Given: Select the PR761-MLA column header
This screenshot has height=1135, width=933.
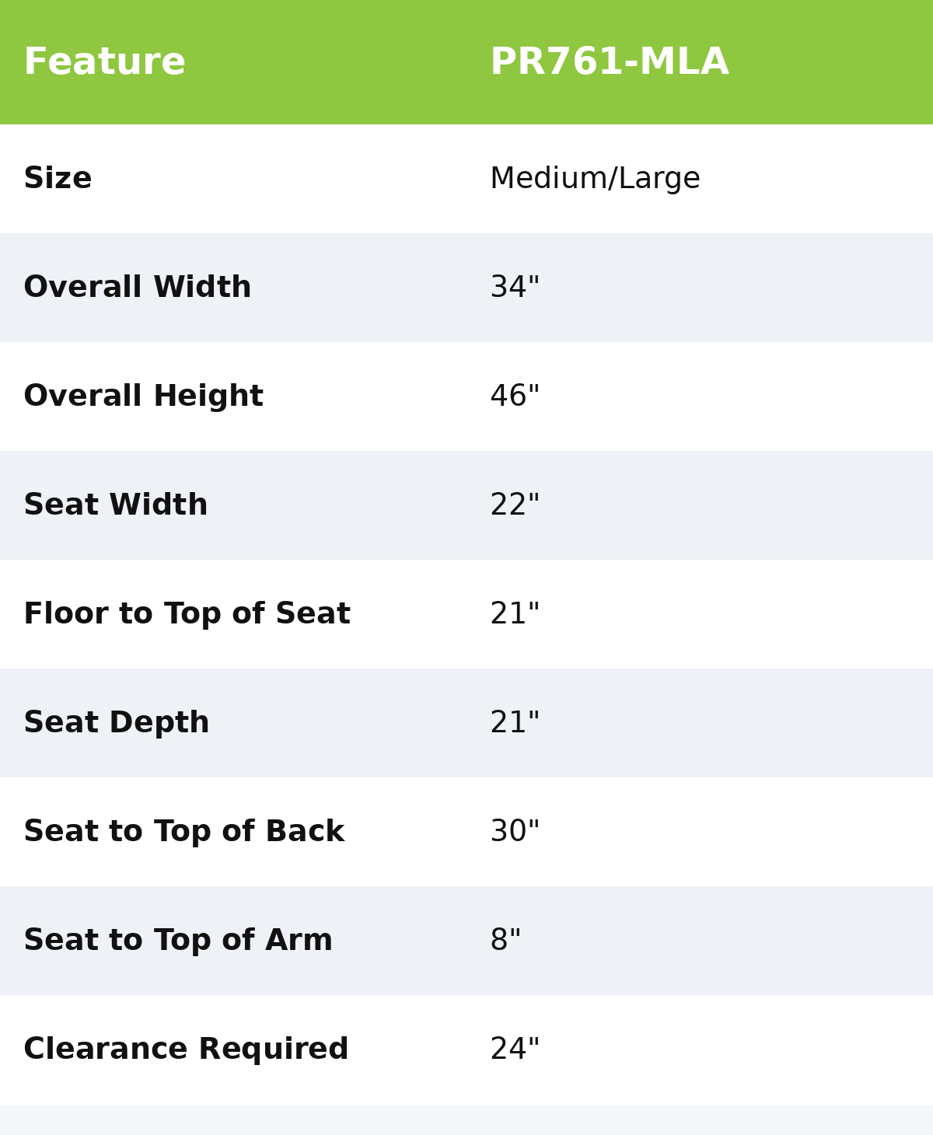Looking at the screenshot, I should (x=609, y=63).
